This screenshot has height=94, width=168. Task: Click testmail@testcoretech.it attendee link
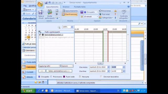click(54, 35)
